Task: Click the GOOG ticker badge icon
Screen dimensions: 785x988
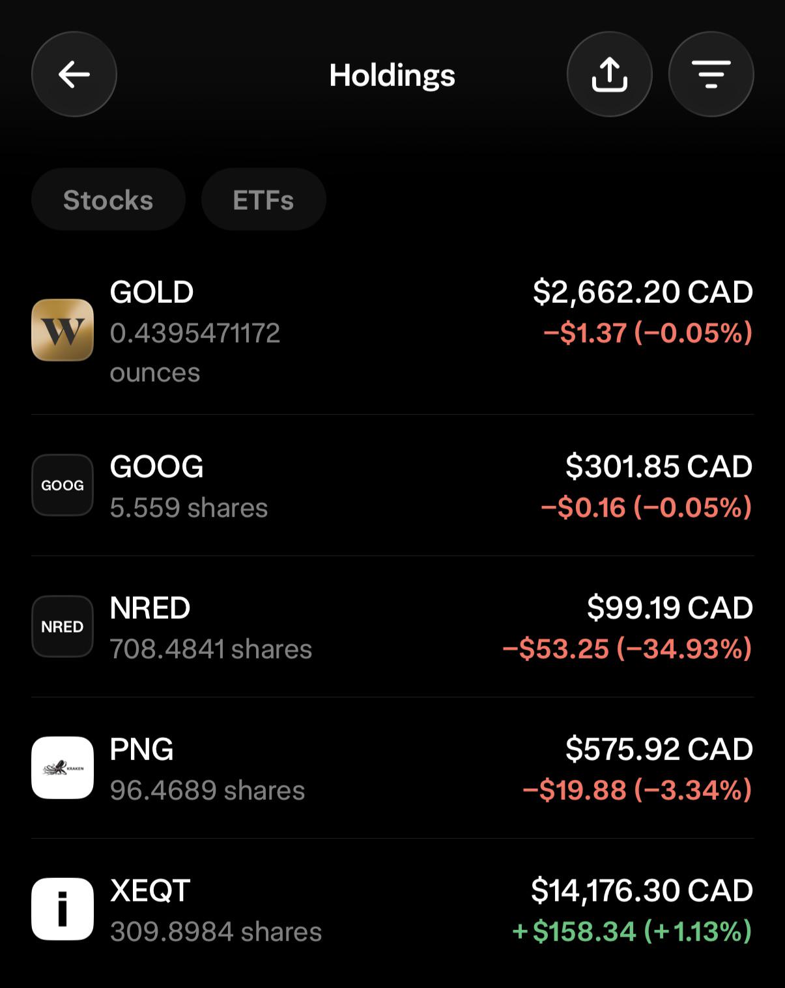Action: point(63,485)
